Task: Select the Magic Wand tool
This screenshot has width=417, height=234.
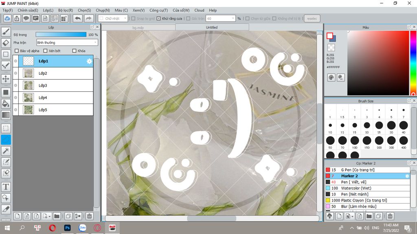Action: pyautogui.click(x=6, y=151)
